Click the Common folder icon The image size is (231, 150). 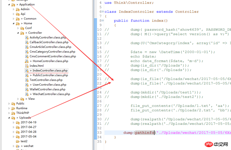[18, 19]
